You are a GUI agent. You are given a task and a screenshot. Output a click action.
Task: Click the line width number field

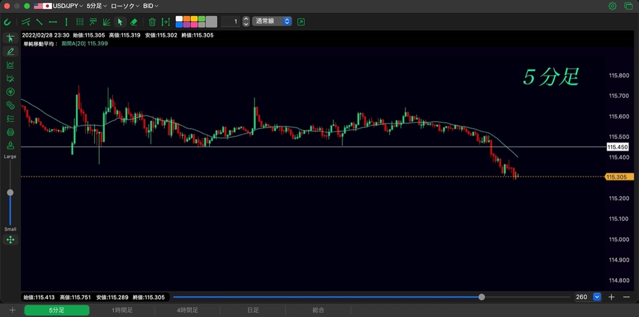click(231, 22)
